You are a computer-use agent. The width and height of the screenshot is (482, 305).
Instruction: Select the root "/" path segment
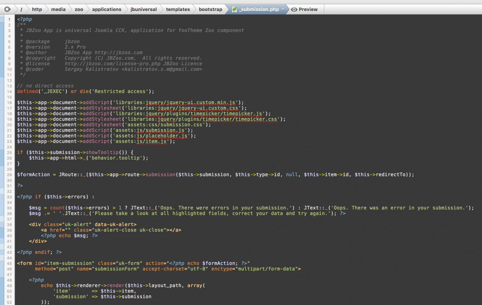(x=21, y=10)
